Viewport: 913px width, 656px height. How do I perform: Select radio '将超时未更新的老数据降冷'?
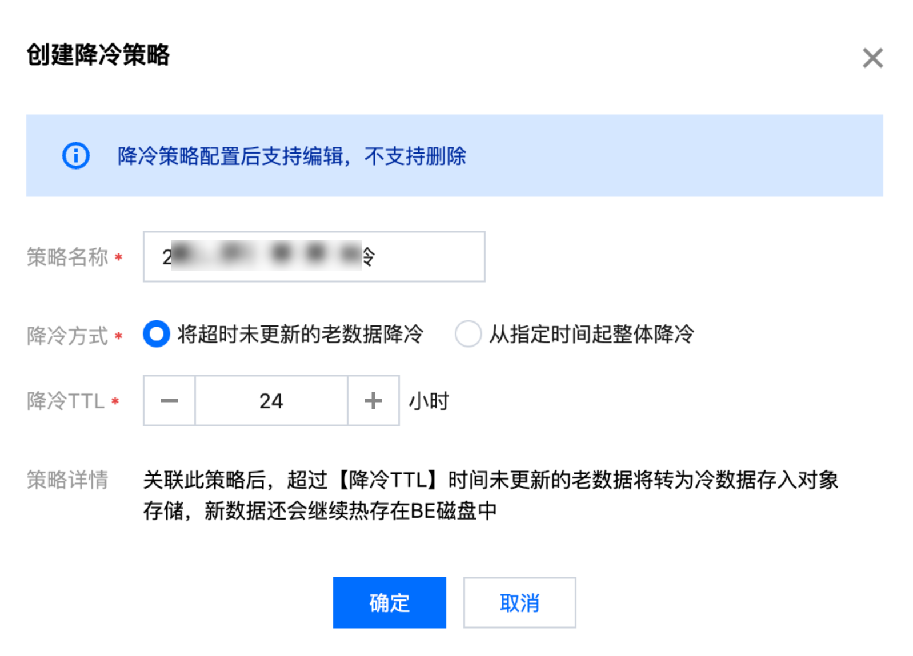point(156,334)
